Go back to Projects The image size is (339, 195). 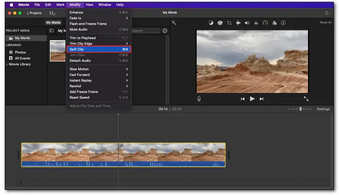[x=34, y=13]
